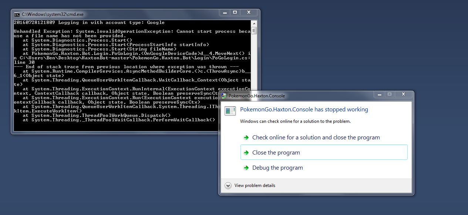This screenshot has width=468, height=215.
Task: Maximize the cmd.exe window
Action: pos(235,13)
